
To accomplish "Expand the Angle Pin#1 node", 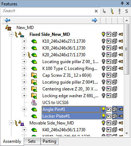I will coord(24,109).
